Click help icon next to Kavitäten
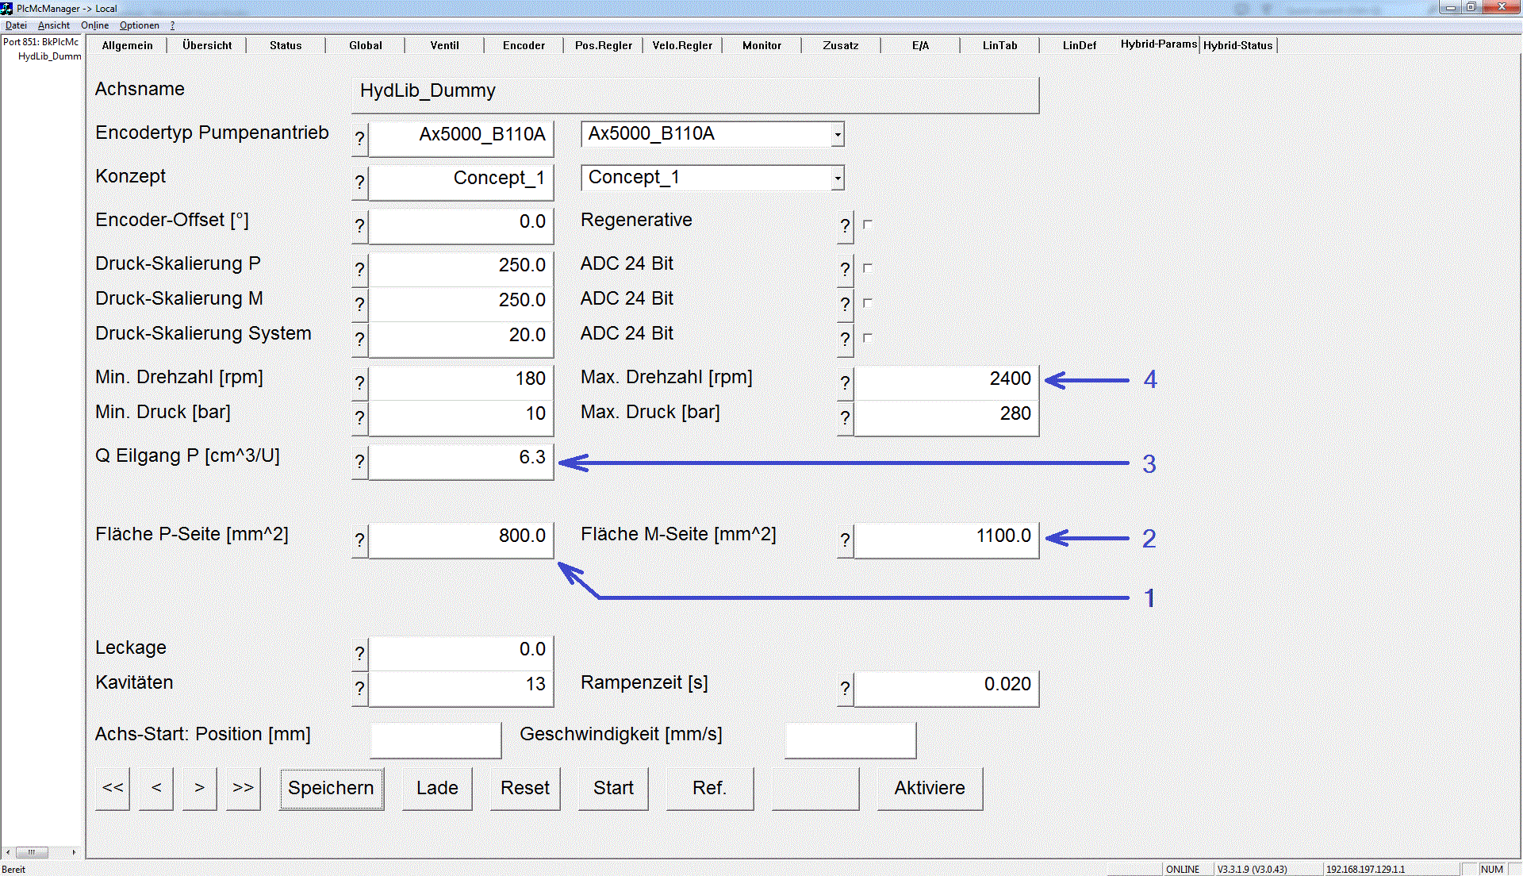The image size is (1523, 876). pos(359,688)
